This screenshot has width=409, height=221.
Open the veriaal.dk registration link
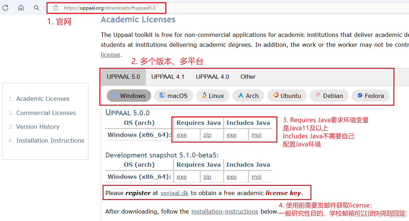[x=175, y=193]
